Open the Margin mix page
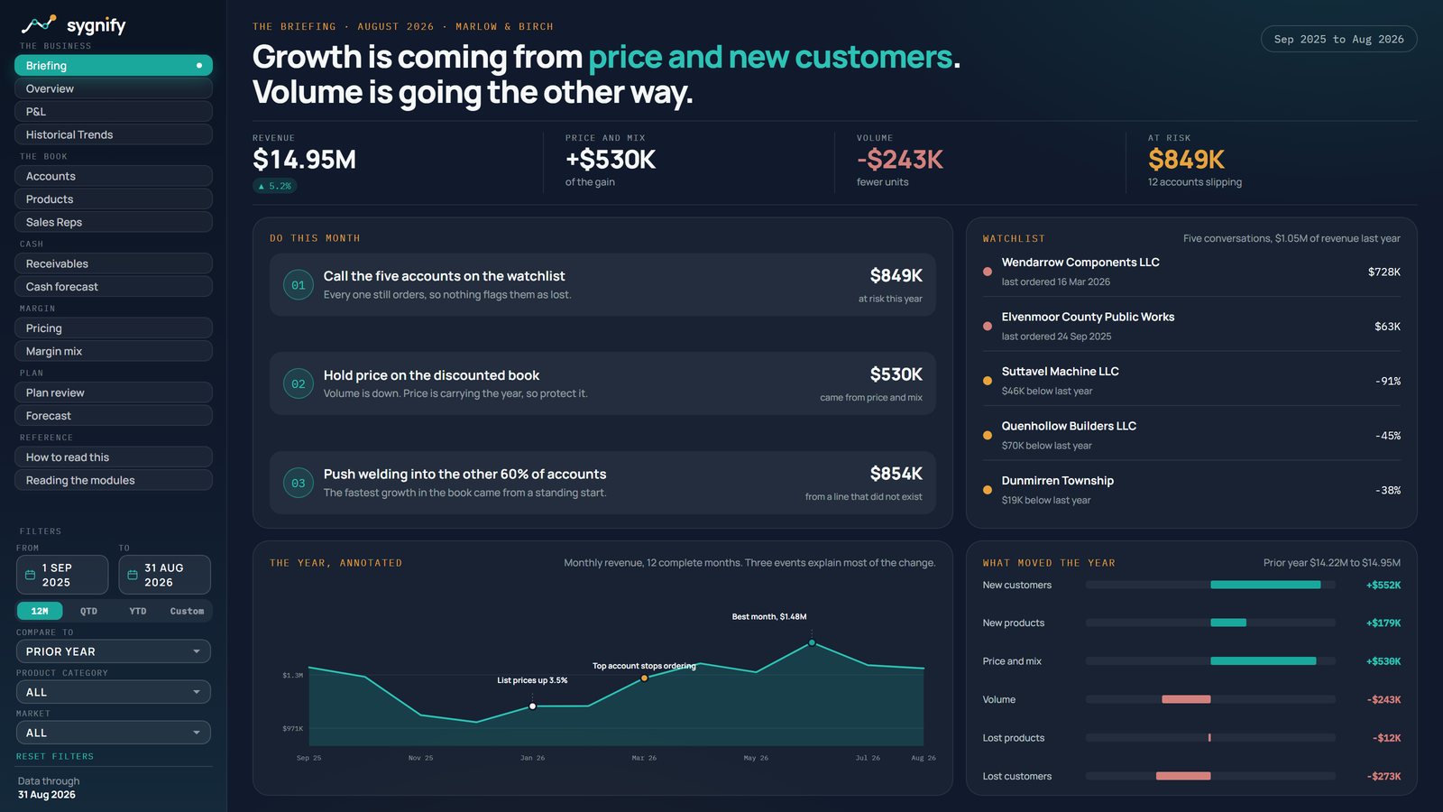Screen dimensions: 1443x812 tap(114, 351)
